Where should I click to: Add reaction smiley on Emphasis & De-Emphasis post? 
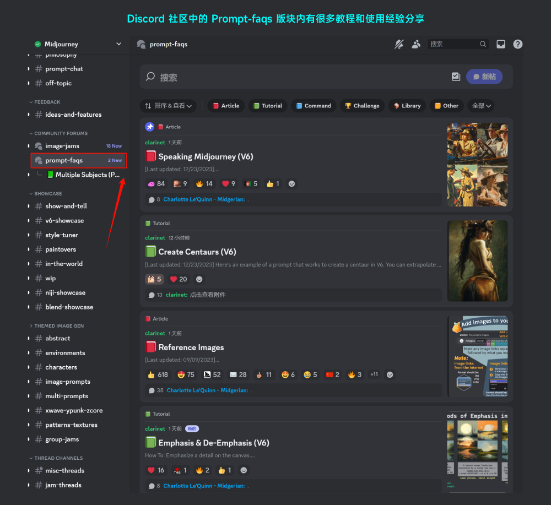tap(244, 470)
